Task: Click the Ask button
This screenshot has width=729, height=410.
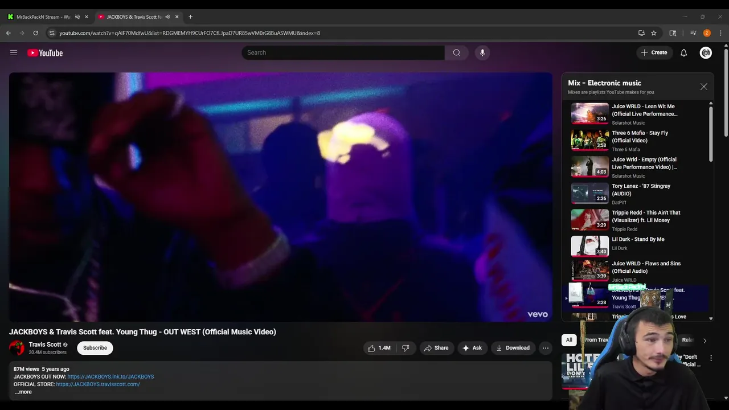Action: (472, 348)
